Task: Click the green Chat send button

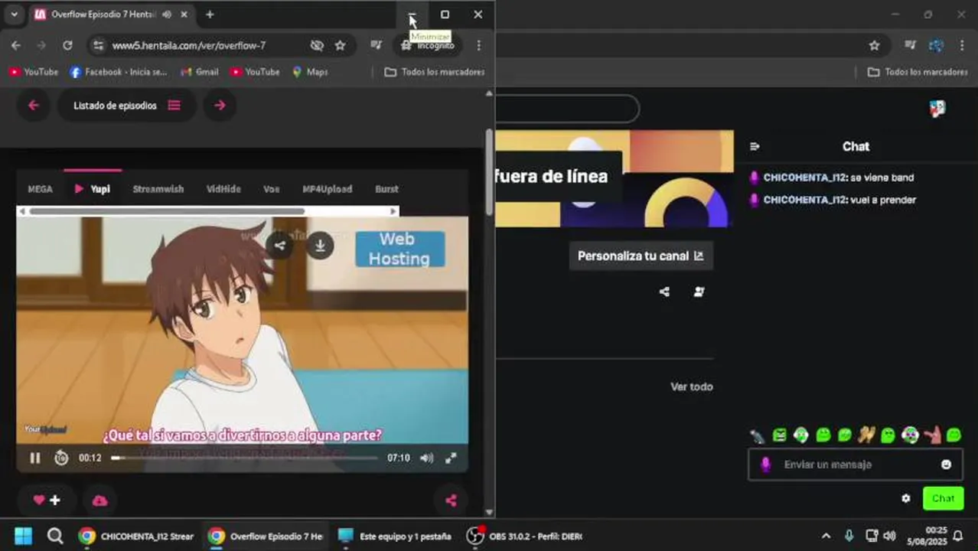Action: (x=943, y=498)
